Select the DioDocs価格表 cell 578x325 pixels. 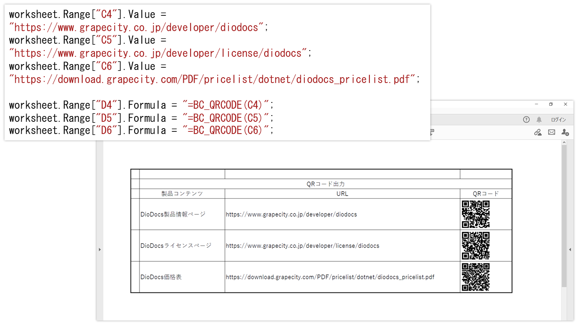182,277
